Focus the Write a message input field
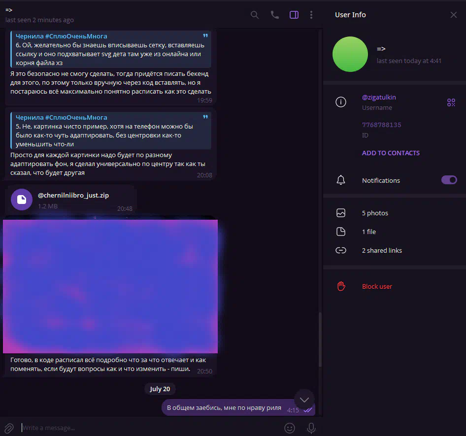Image resolution: width=466 pixels, height=436 pixels. coord(150,428)
